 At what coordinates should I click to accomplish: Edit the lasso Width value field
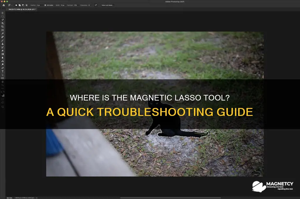point(63,5)
